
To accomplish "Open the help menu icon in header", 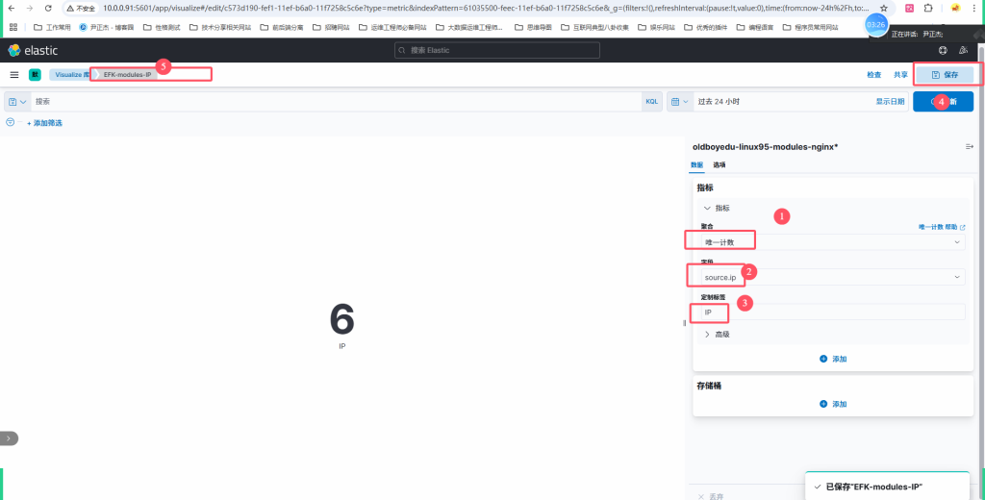I will (x=943, y=50).
